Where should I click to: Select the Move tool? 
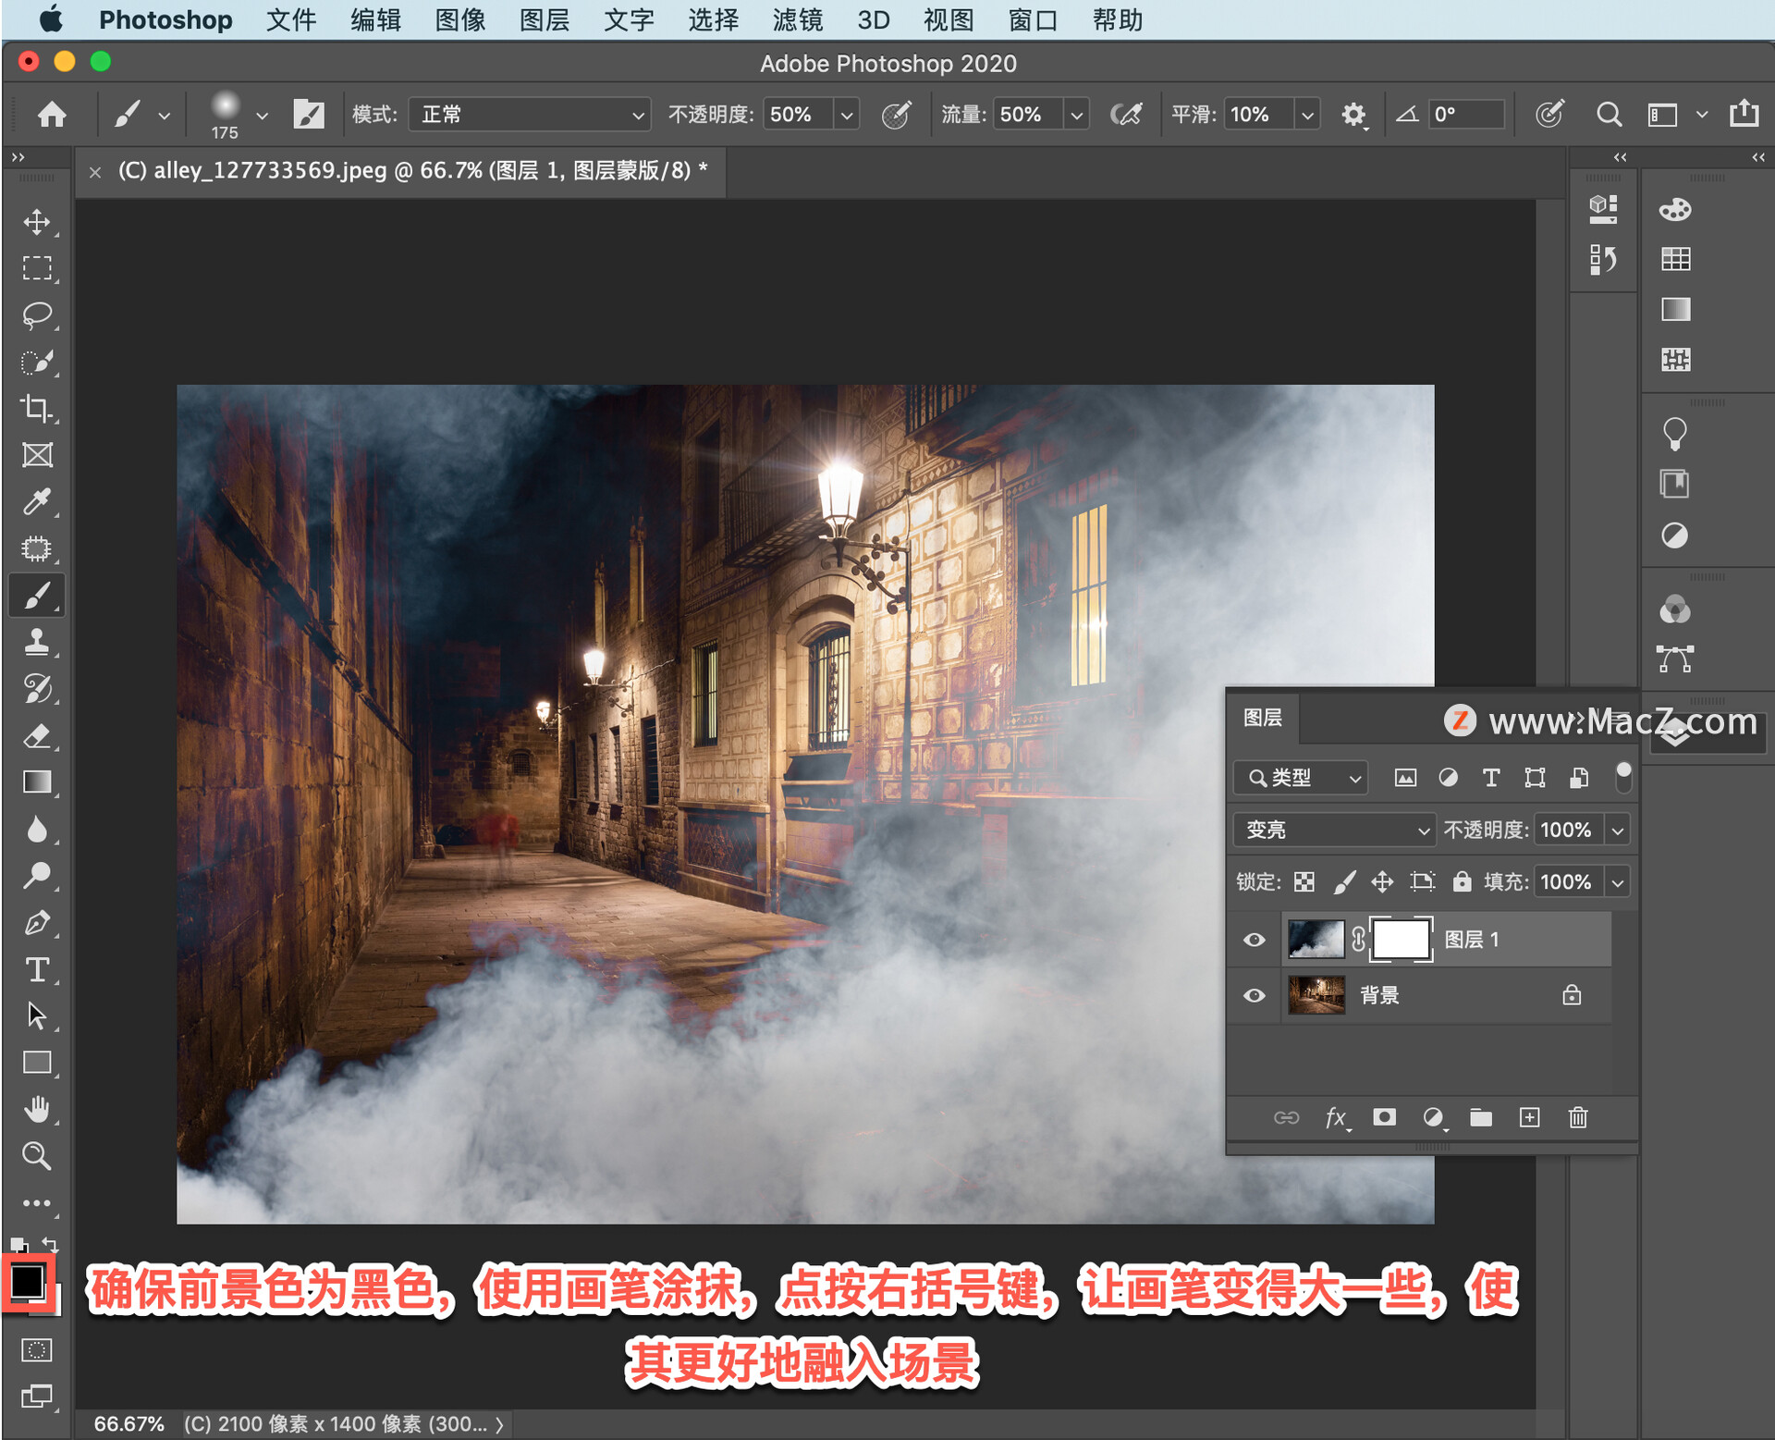37,222
